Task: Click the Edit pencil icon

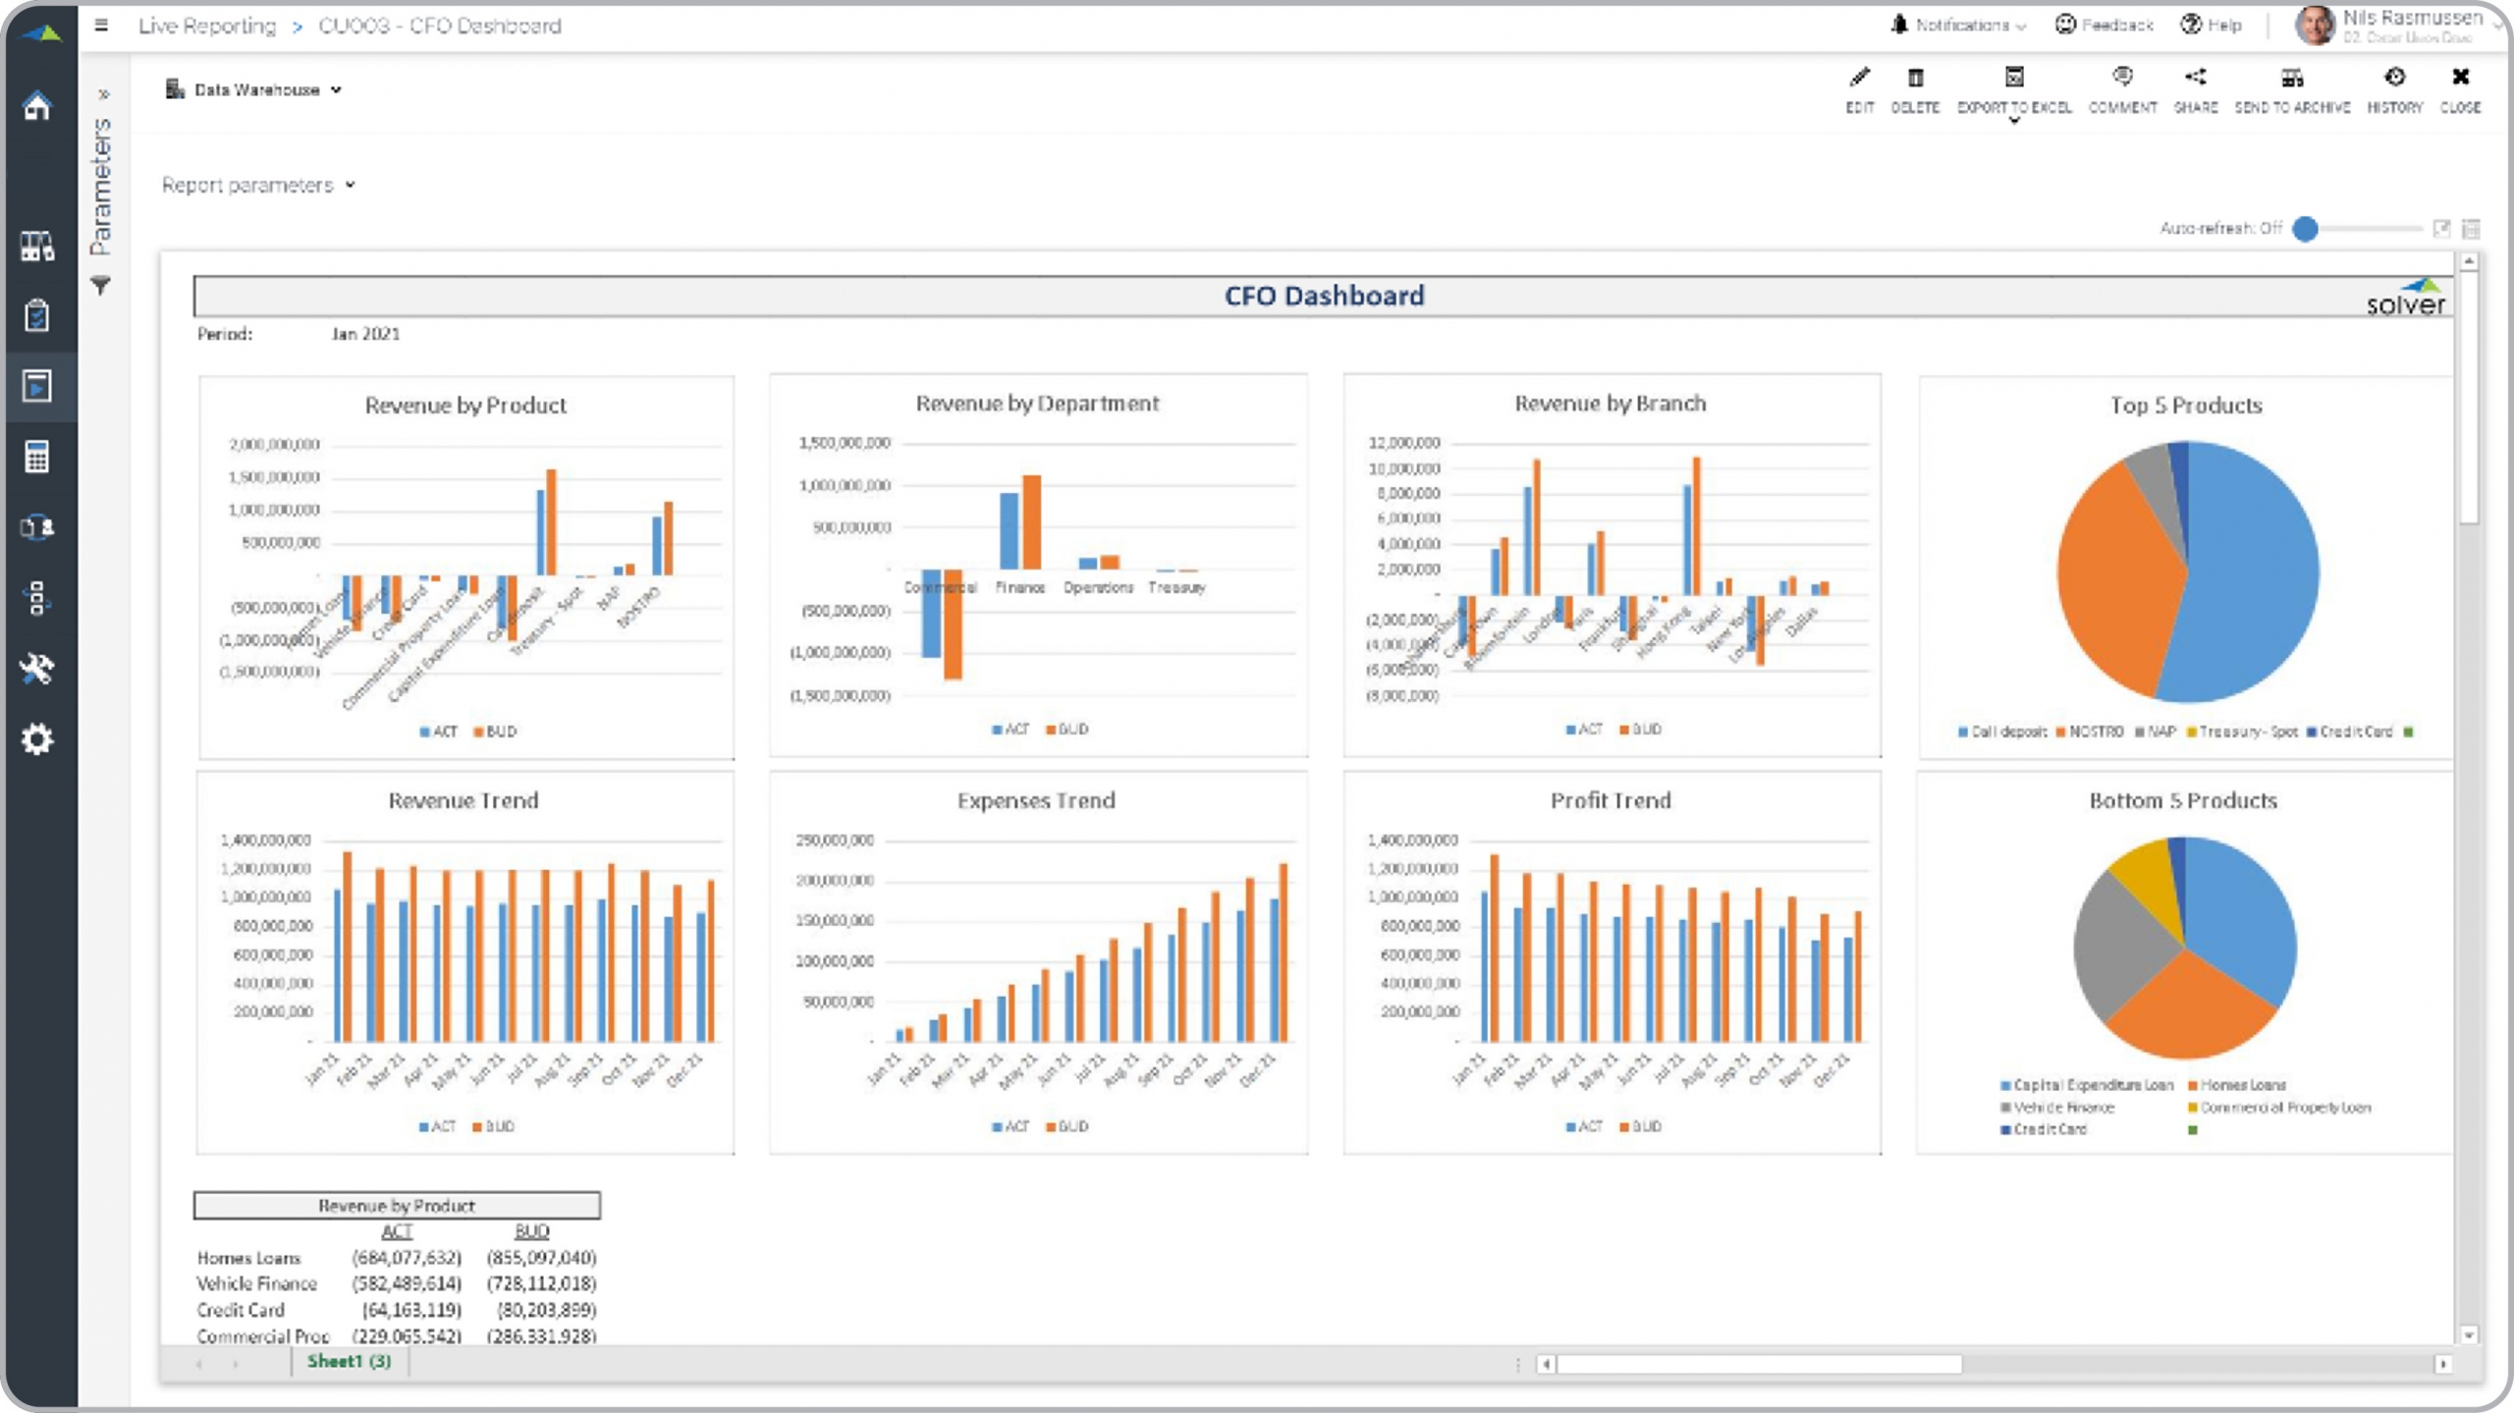Action: [1859, 79]
